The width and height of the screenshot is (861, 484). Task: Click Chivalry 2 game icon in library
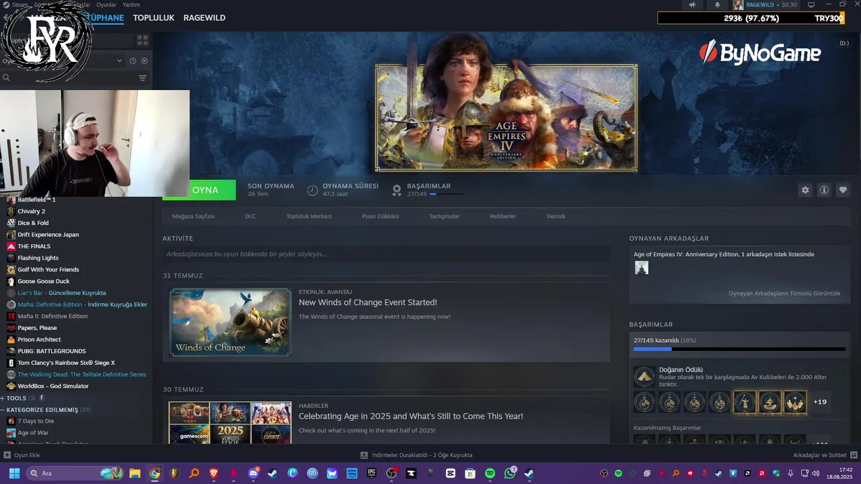pos(11,211)
